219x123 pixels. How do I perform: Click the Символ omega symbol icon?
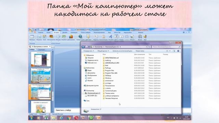pos(127,38)
